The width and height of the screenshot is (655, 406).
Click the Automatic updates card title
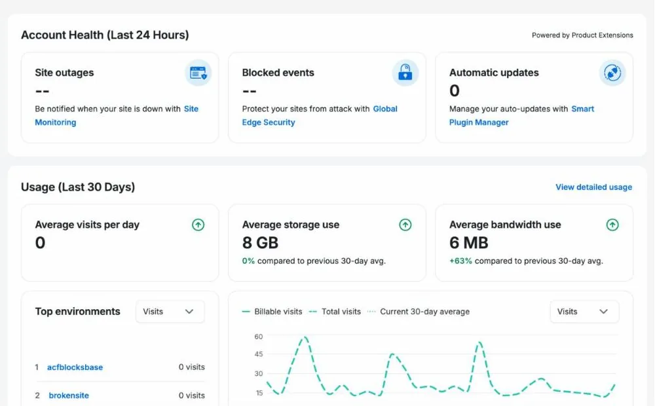494,73
